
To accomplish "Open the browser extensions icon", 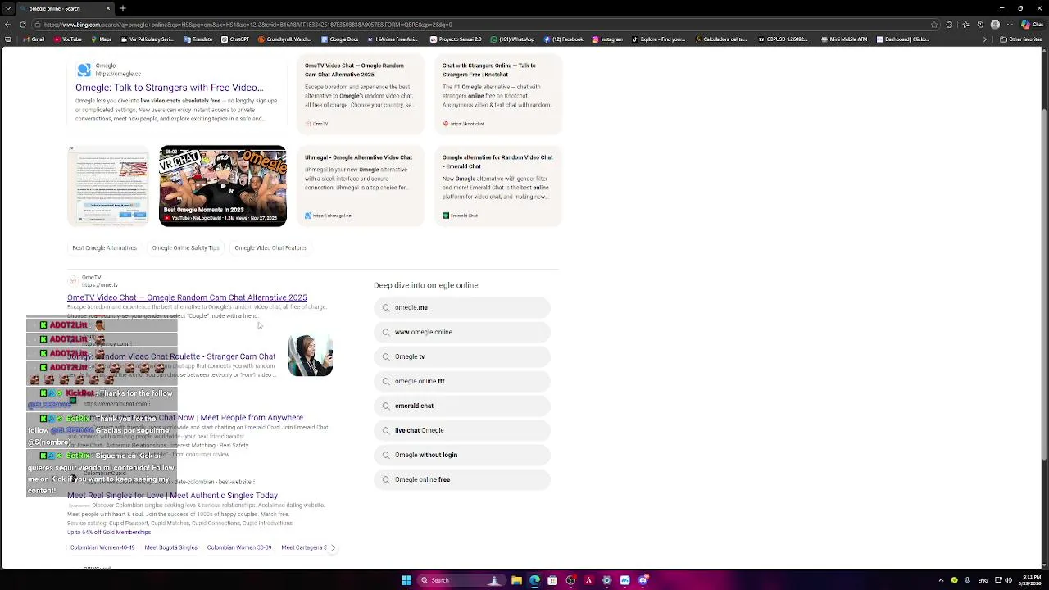I will click(x=949, y=25).
